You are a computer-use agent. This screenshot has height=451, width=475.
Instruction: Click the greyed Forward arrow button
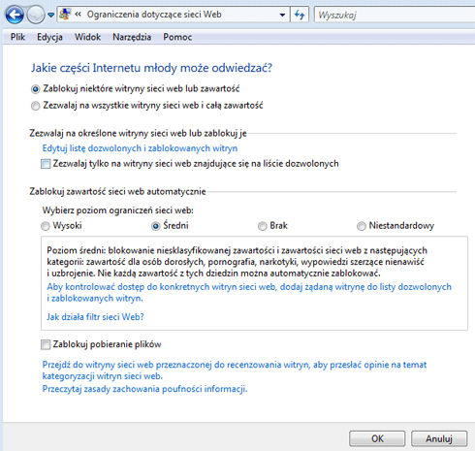point(35,15)
